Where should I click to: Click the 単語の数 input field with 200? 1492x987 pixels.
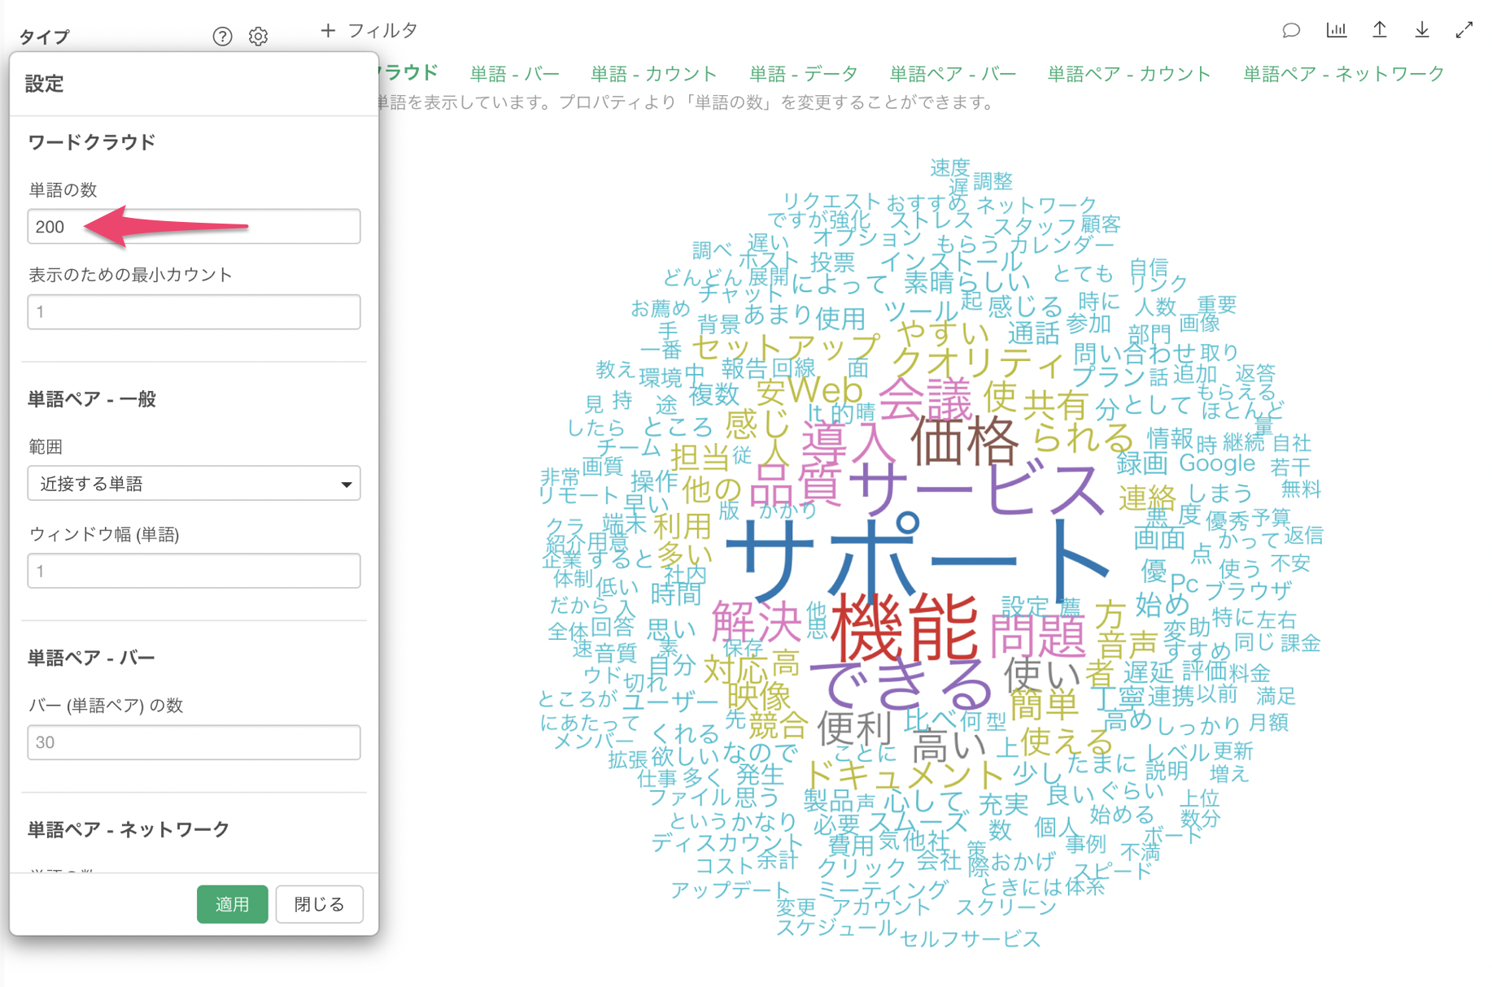[194, 227]
